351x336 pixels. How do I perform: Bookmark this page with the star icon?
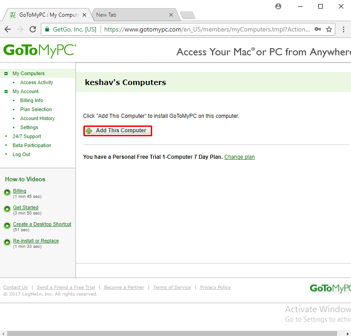329,29
